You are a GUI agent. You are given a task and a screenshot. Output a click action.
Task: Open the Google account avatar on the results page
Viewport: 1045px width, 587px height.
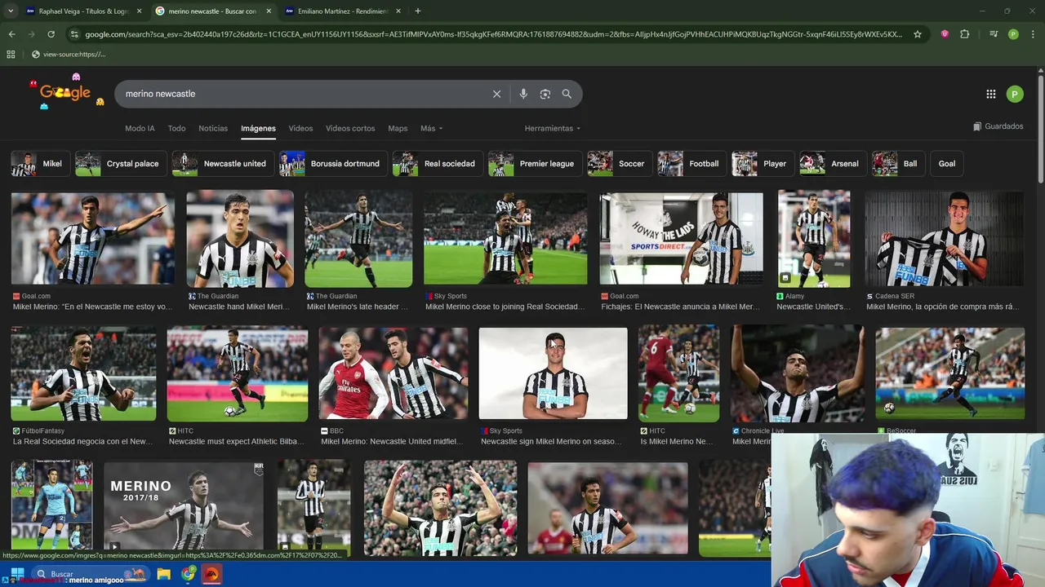coord(1014,94)
